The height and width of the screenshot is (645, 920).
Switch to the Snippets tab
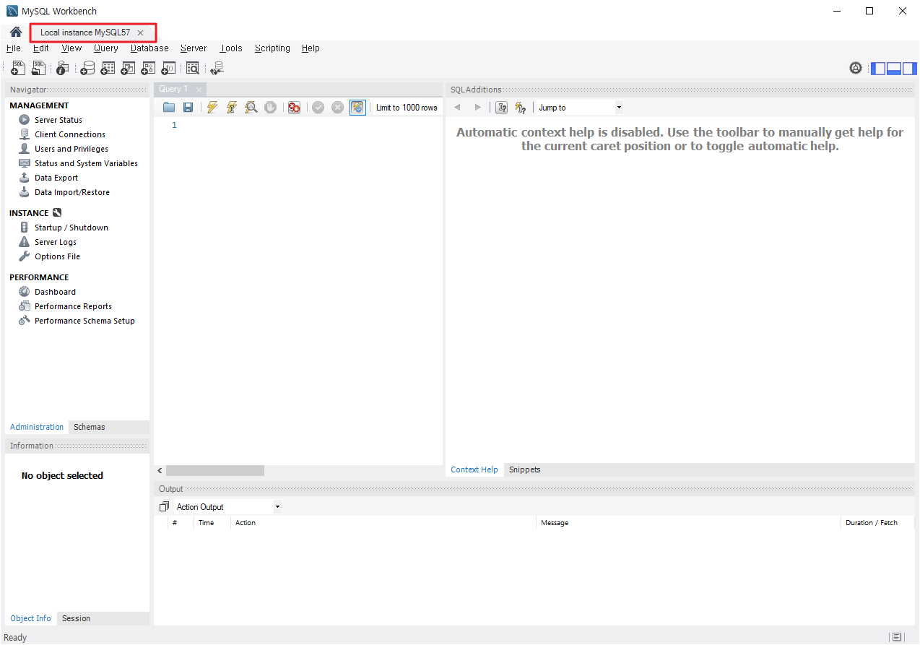pos(524,469)
